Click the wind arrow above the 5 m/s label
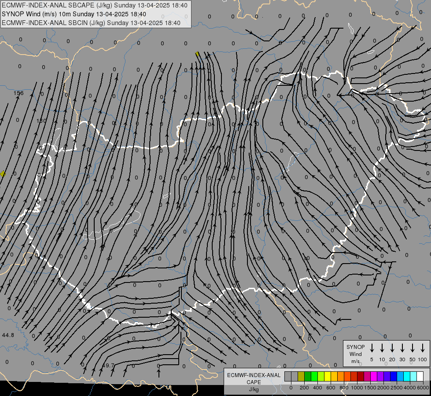 click(x=372, y=348)
